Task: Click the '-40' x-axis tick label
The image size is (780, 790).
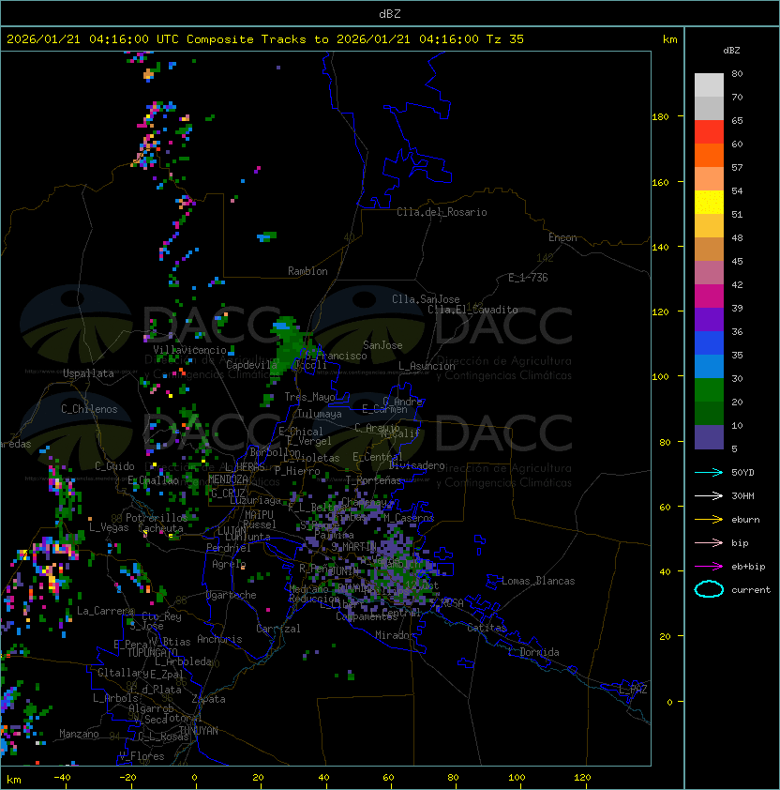Action: coord(62,778)
